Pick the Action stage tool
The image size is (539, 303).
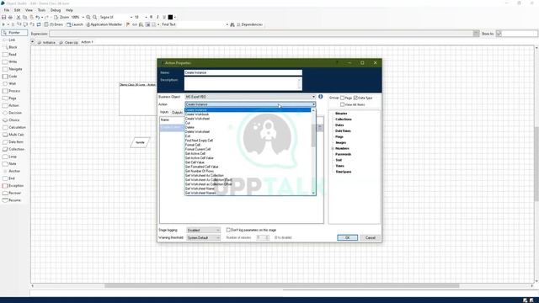coord(13,105)
